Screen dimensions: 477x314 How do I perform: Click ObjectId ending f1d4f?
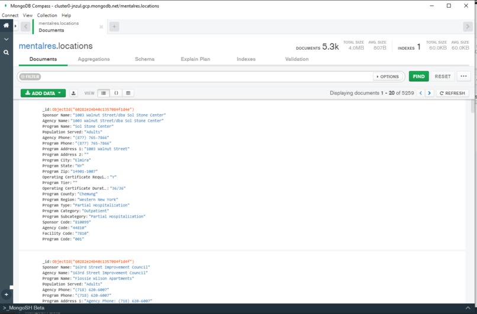(x=93, y=261)
